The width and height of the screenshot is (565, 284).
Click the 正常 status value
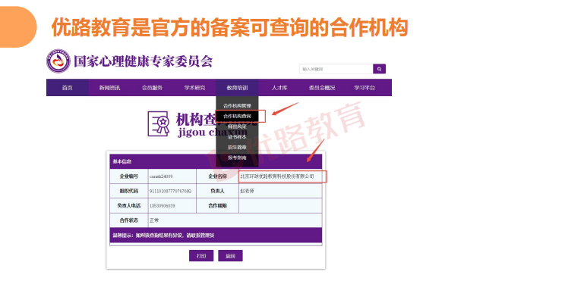click(154, 220)
